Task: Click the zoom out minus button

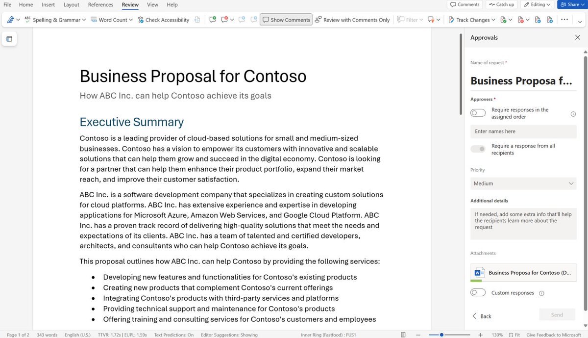Action: [x=419, y=335]
